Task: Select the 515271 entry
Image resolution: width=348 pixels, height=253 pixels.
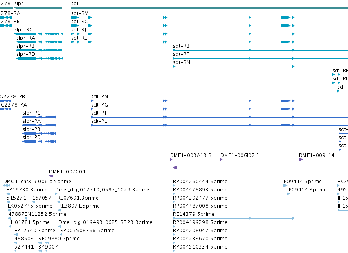Action: [x=16, y=198]
